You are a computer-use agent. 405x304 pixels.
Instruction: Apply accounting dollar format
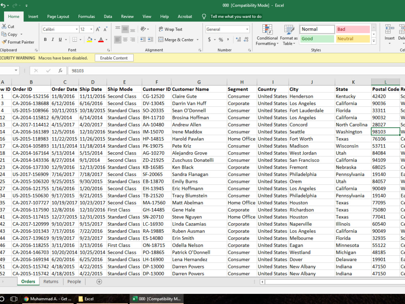point(209,40)
